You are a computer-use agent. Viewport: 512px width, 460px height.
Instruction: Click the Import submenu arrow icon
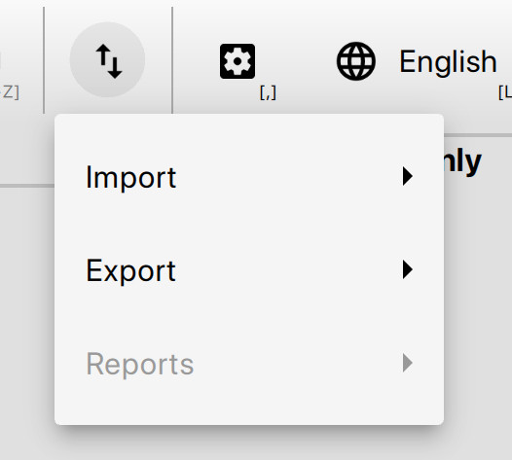(x=408, y=176)
